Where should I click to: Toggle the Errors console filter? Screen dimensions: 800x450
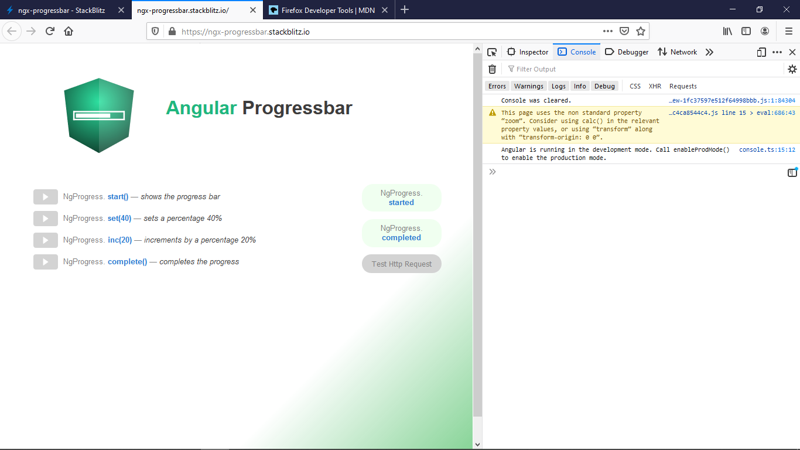(x=497, y=86)
